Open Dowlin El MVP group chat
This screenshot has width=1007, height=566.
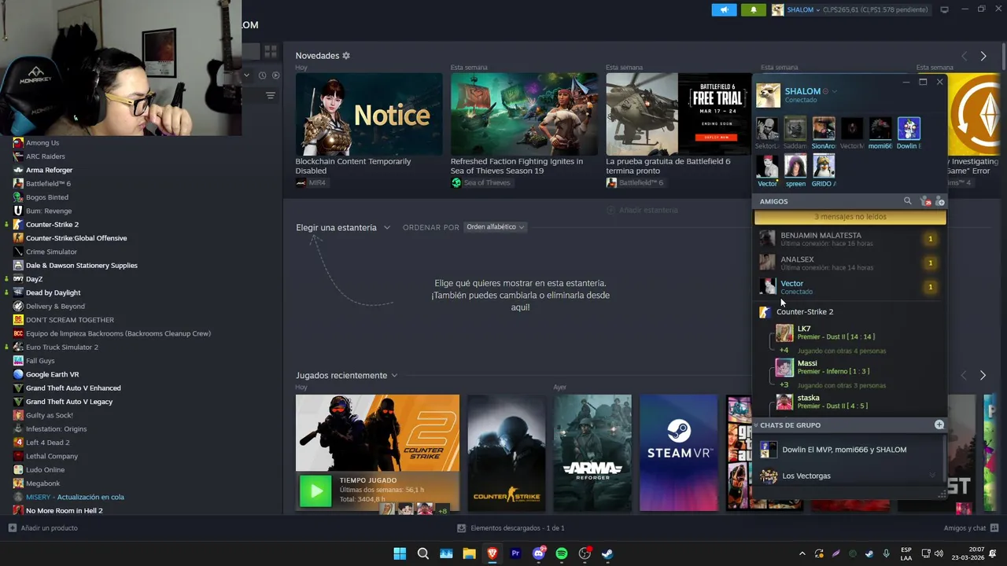[850, 450]
